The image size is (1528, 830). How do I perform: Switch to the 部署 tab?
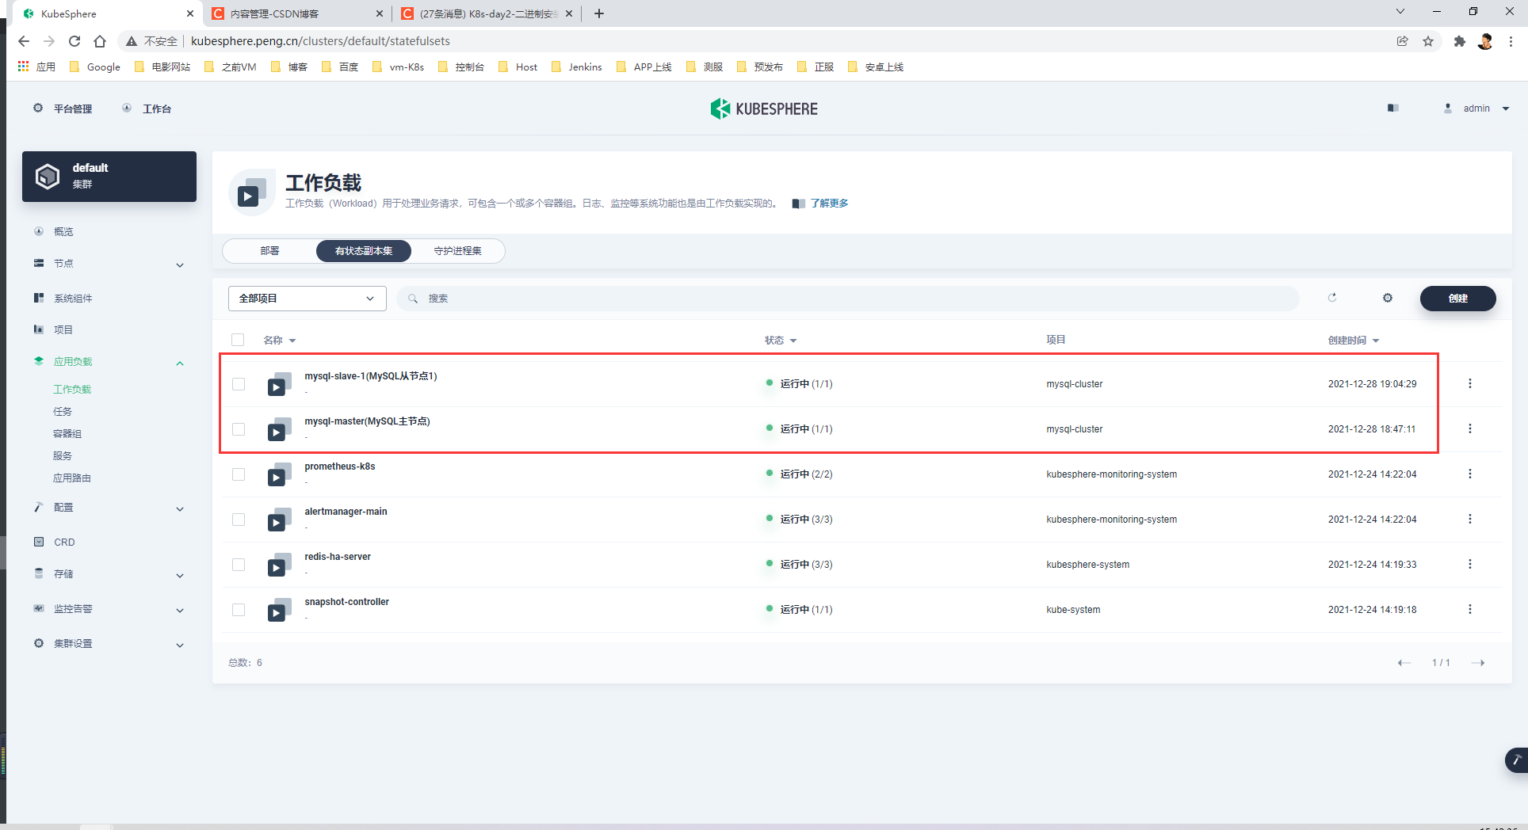pyautogui.click(x=269, y=251)
